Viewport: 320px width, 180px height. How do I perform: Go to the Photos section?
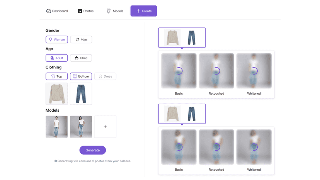[x=86, y=11]
